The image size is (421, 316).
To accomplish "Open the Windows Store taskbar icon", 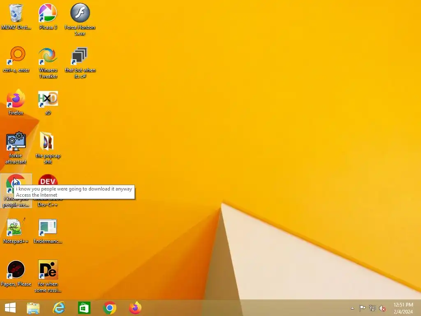I will [x=84, y=308].
